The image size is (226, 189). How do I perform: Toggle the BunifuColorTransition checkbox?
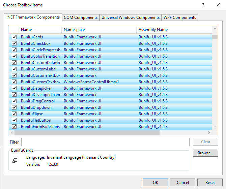[14, 56]
